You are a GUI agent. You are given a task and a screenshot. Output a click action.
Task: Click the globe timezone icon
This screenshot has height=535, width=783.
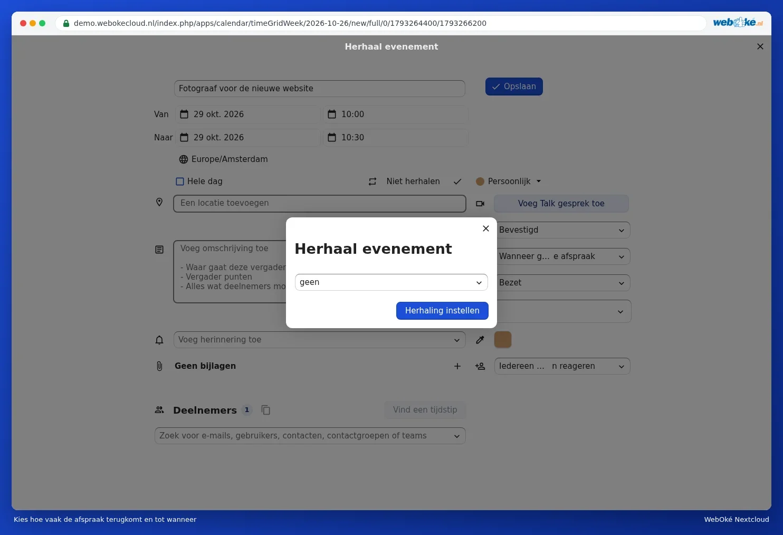point(184,159)
